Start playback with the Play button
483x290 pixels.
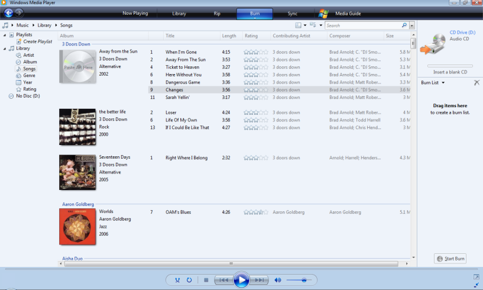241,280
